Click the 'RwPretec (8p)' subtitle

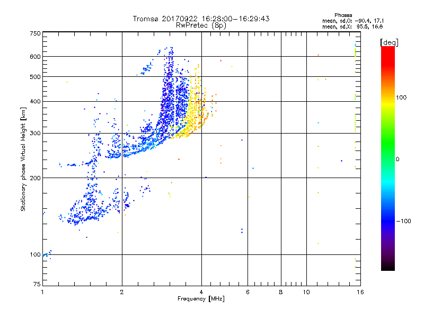(201, 25)
